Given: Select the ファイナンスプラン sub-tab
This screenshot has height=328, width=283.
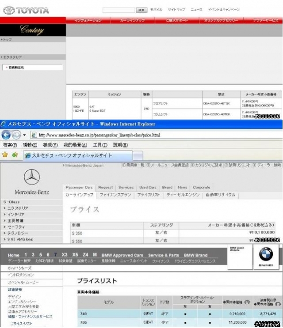Looking at the screenshot, I should click(x=115, y=195).
